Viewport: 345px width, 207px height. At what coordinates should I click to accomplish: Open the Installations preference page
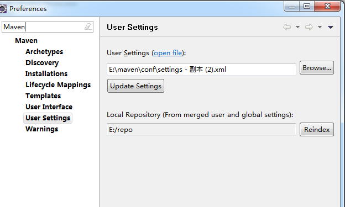pos(46,73)
